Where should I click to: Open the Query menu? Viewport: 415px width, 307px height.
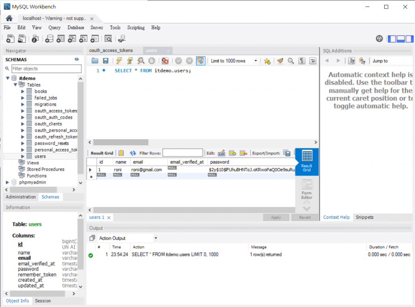tap(54, 28)
